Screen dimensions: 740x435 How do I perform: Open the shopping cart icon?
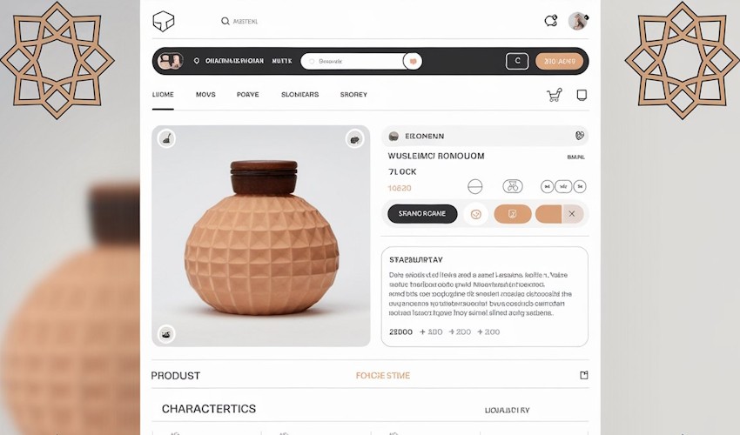554,95
